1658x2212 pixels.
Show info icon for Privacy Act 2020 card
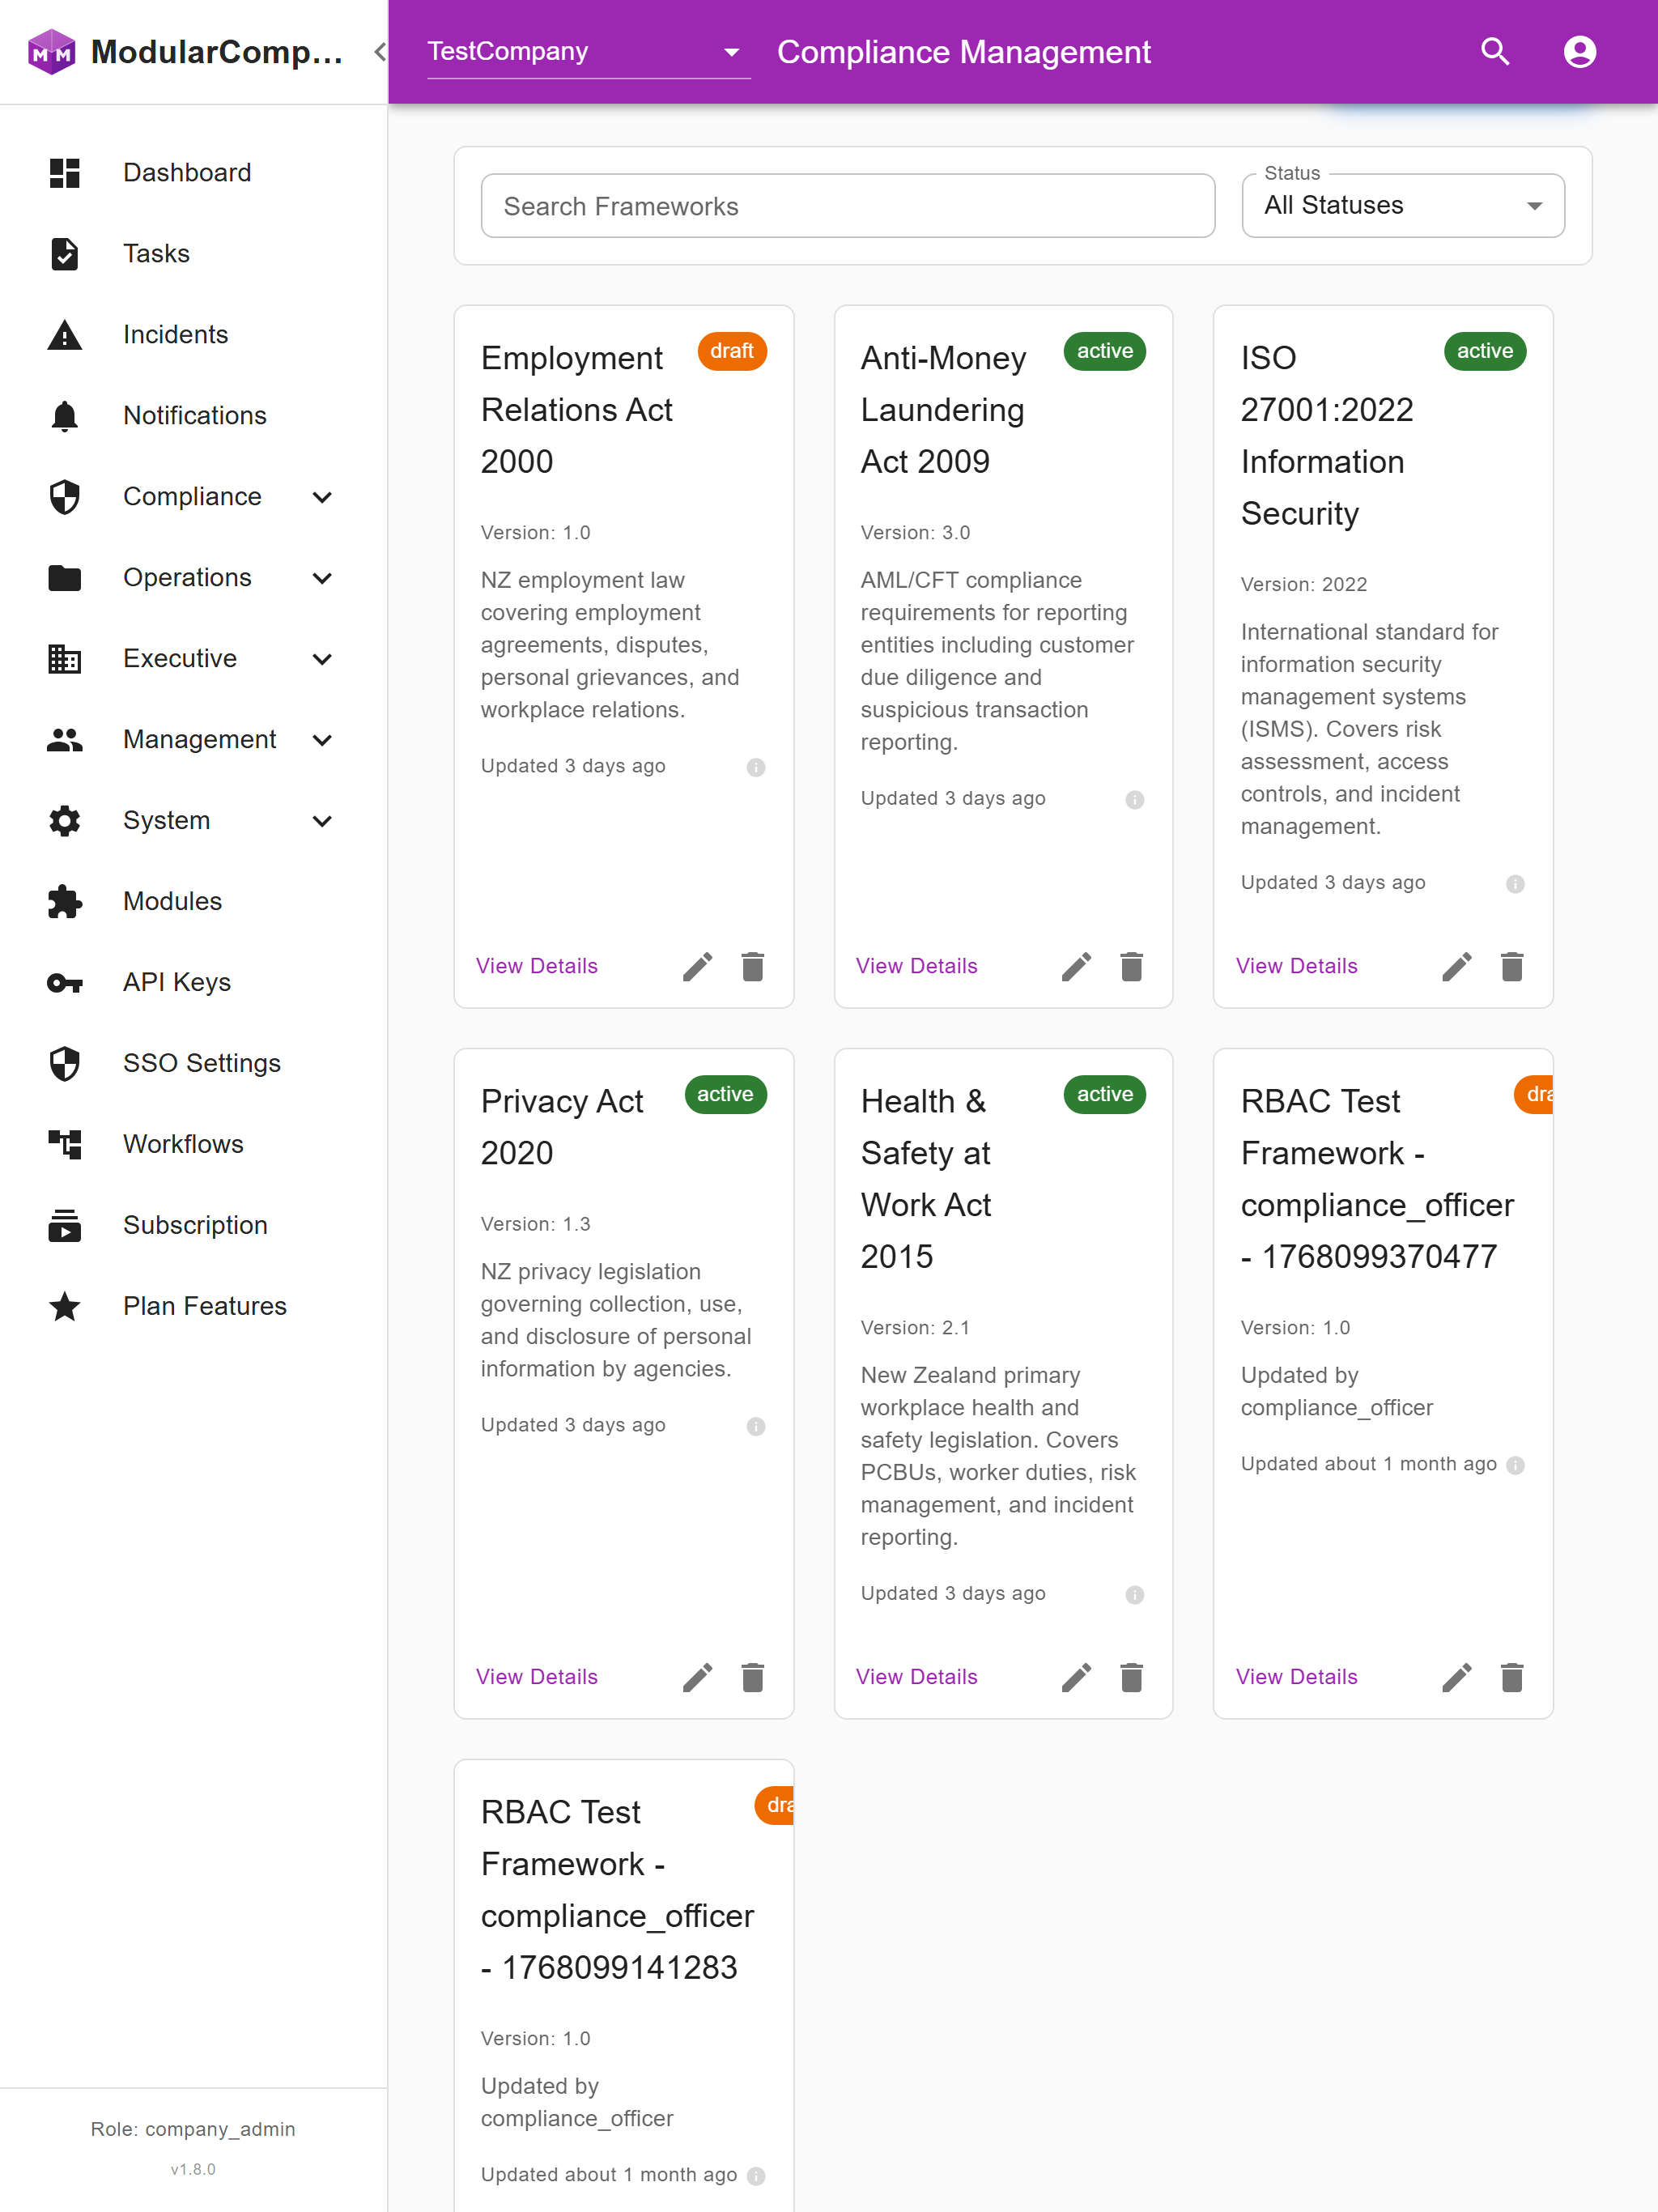756,1426
